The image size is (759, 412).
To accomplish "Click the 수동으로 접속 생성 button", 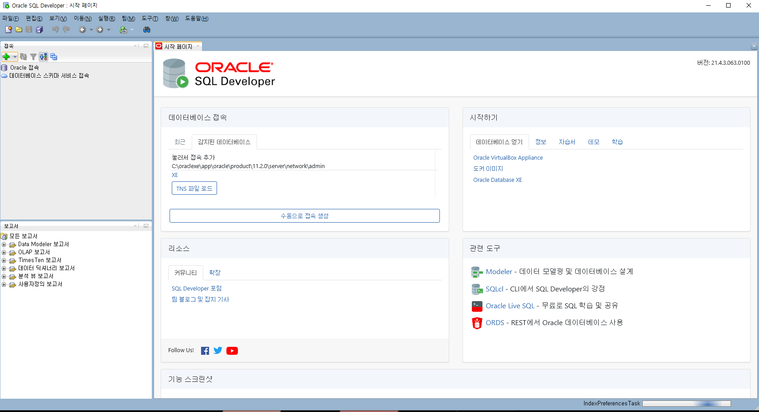I will 304,216.
